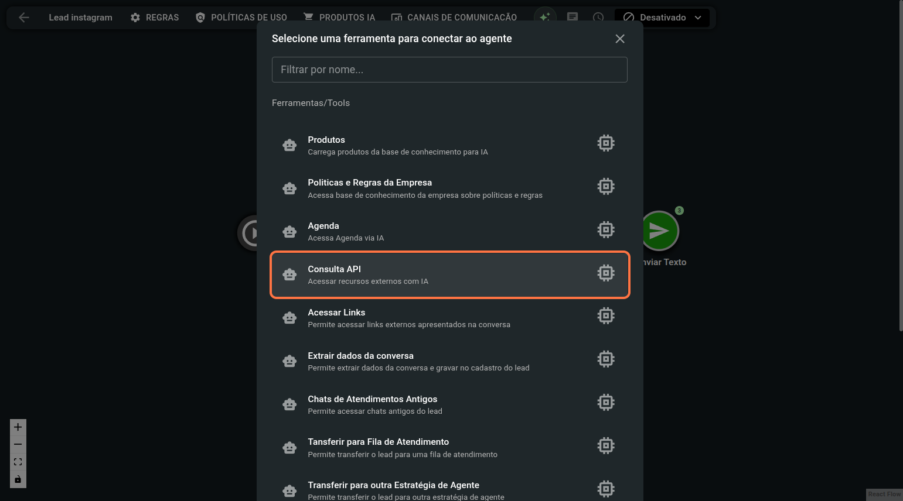Close the tool selection dialog

[x=620, y=39]
